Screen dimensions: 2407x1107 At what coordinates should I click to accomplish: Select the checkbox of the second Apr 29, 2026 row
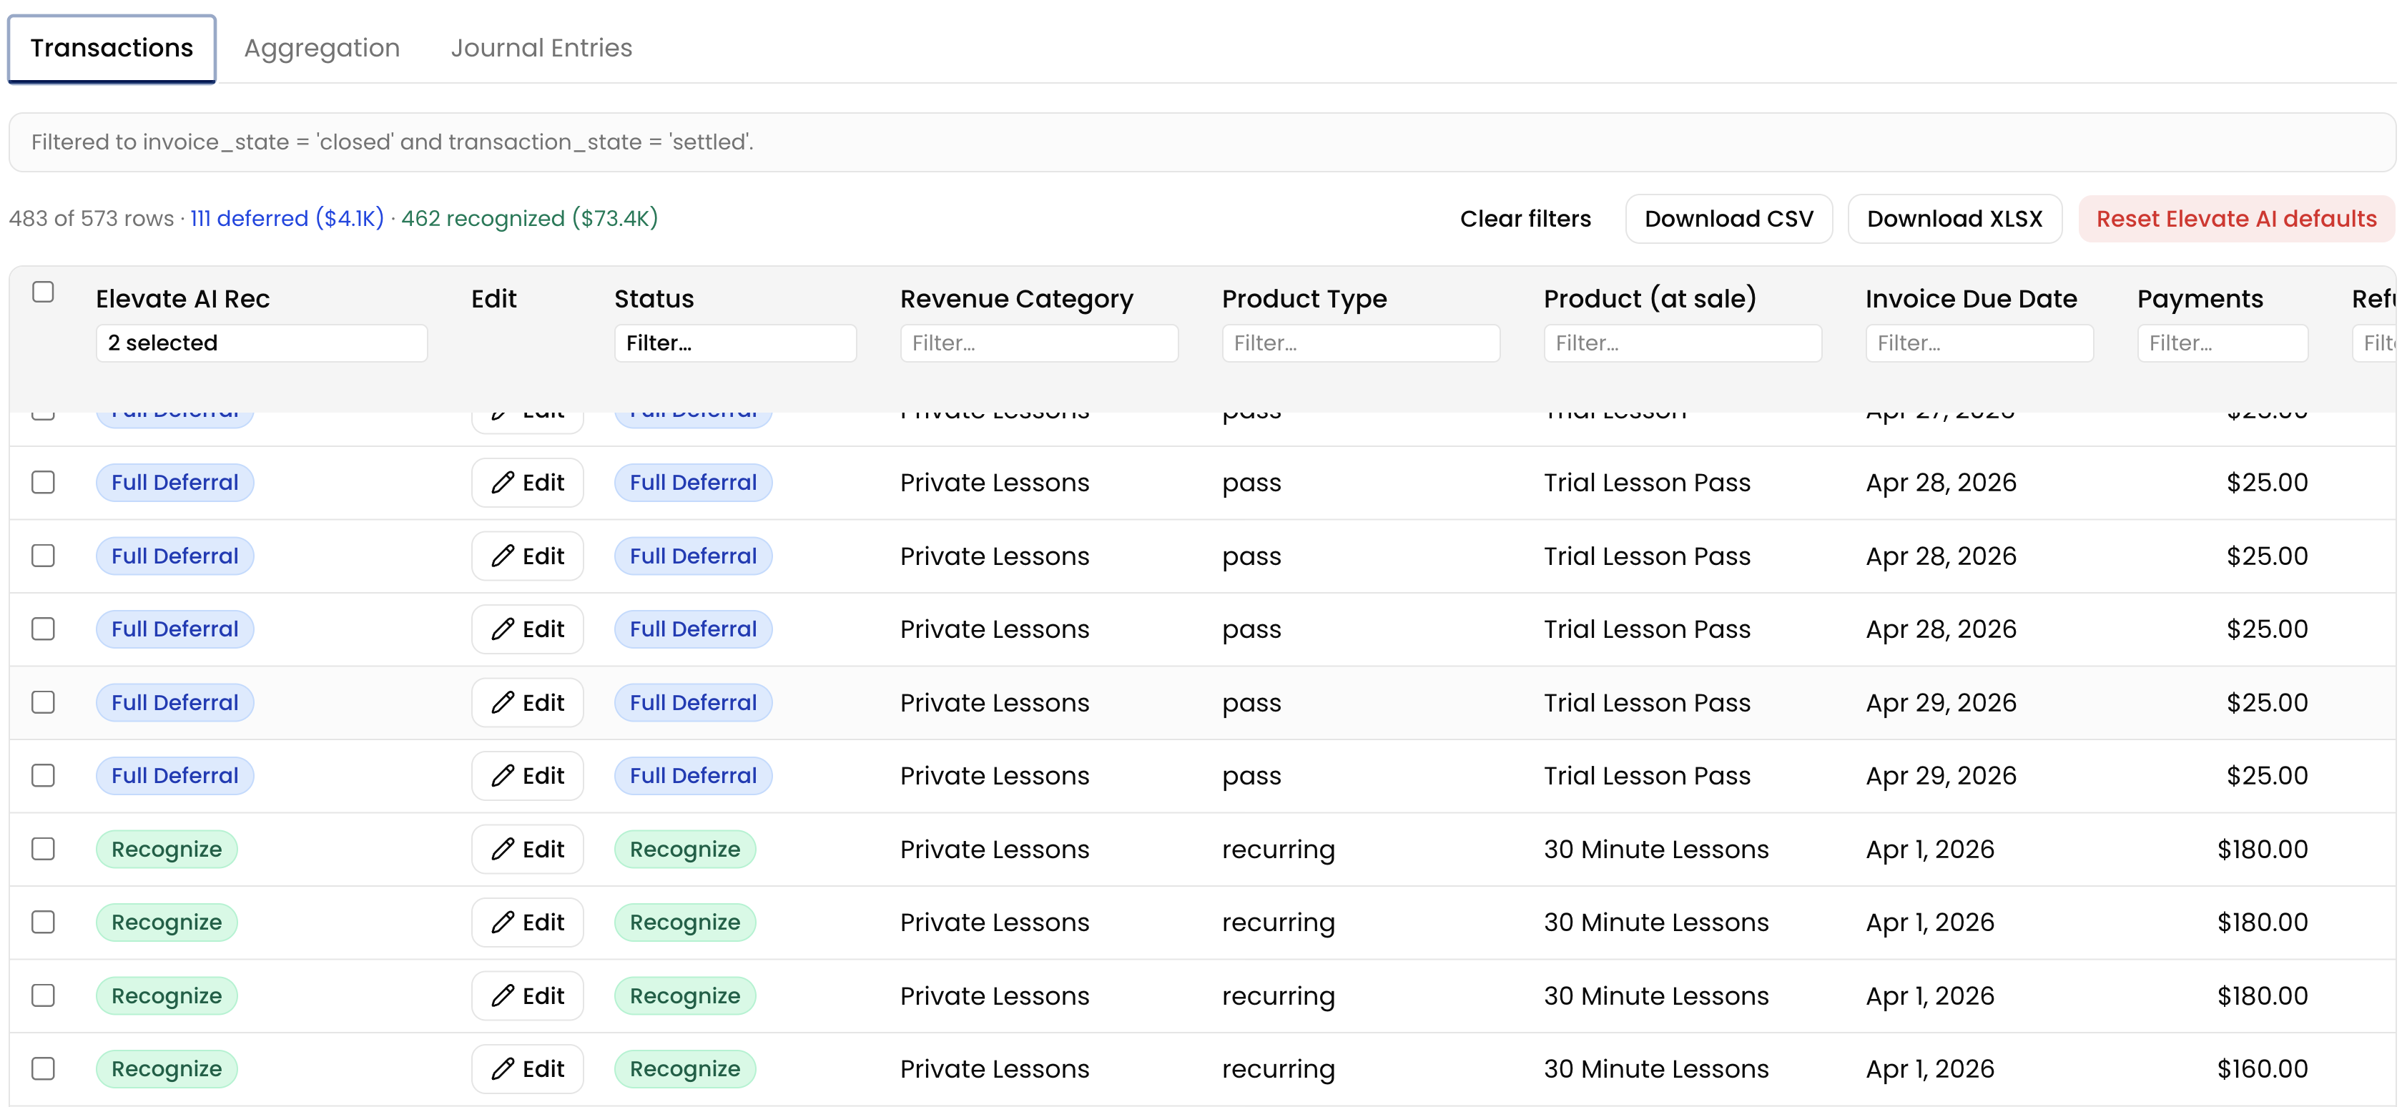tap(43, 775)
